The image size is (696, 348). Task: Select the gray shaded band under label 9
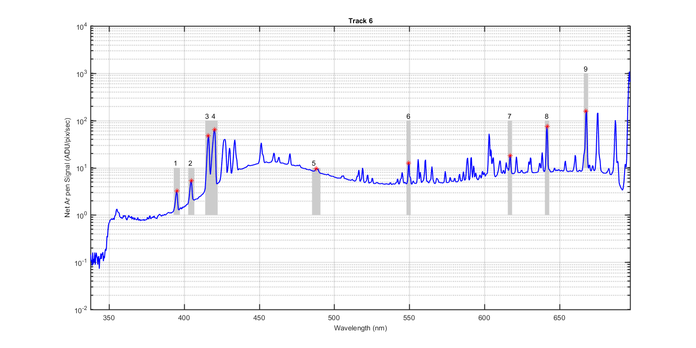(x=586, y=121)
